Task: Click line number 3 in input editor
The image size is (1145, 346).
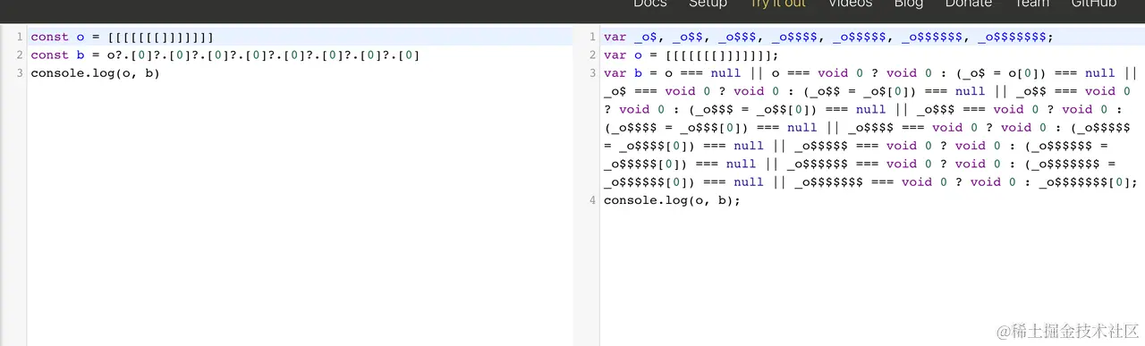Action: [19, 72]
